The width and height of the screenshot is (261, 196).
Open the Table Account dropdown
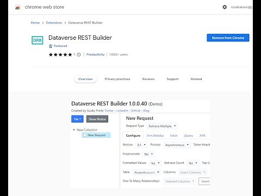[x=147, y=172]
